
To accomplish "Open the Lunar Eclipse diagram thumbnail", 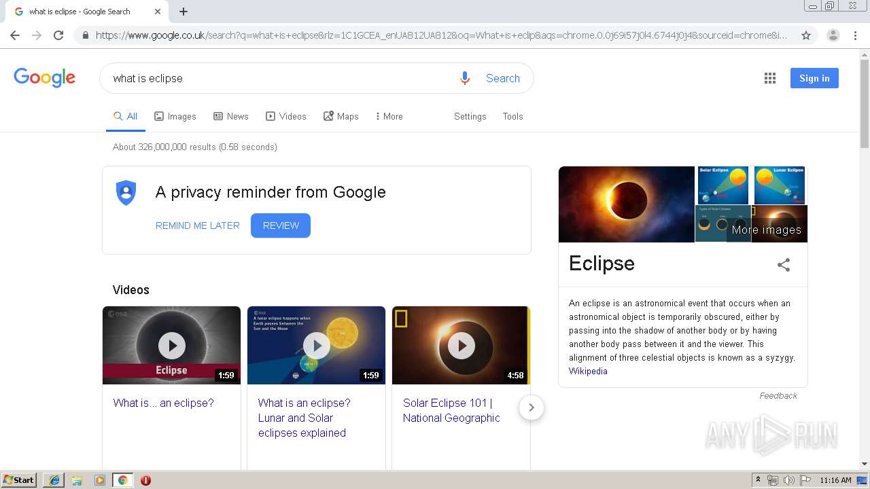I will [x=780, y=185].
